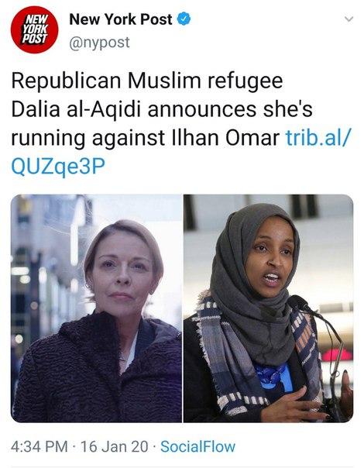Click the 16 Jan 20 date

pos(114,446)
